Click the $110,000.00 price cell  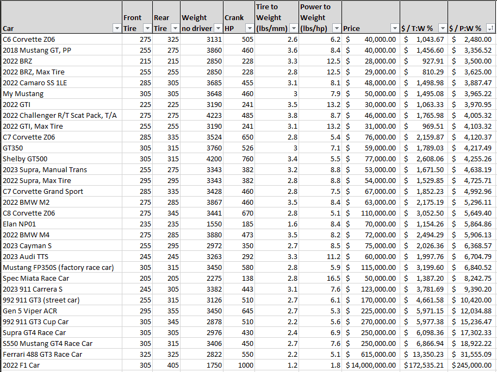click(371, 213)
